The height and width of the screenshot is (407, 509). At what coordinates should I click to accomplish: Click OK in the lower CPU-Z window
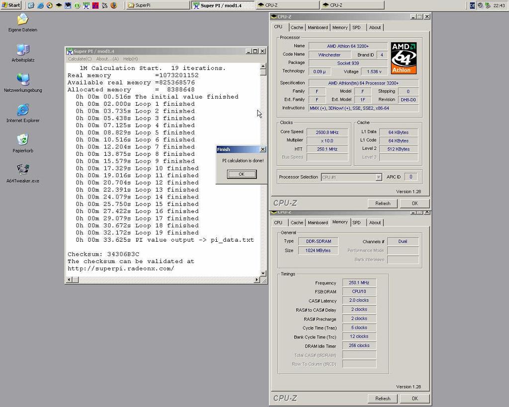pyautogui.click(x=415, y=399)
